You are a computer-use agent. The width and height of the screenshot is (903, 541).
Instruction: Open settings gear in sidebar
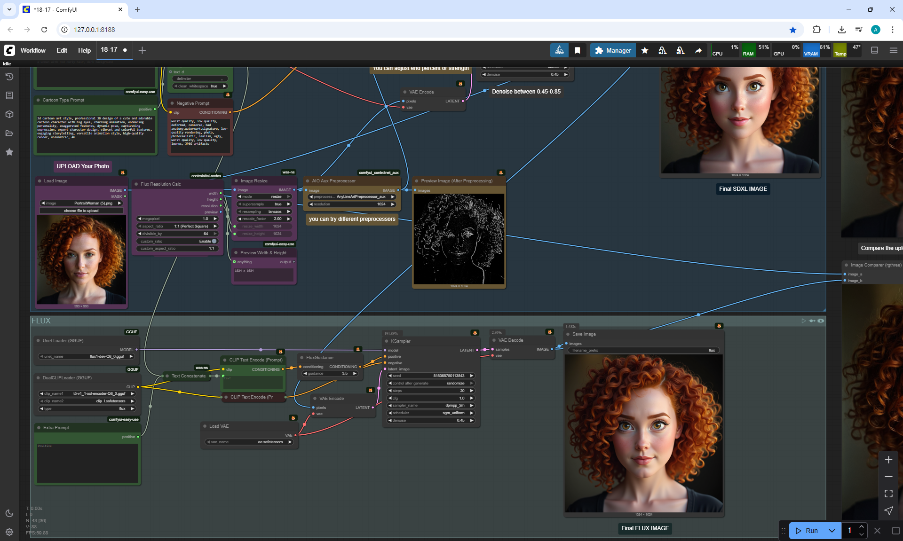(x=9, y=532)
